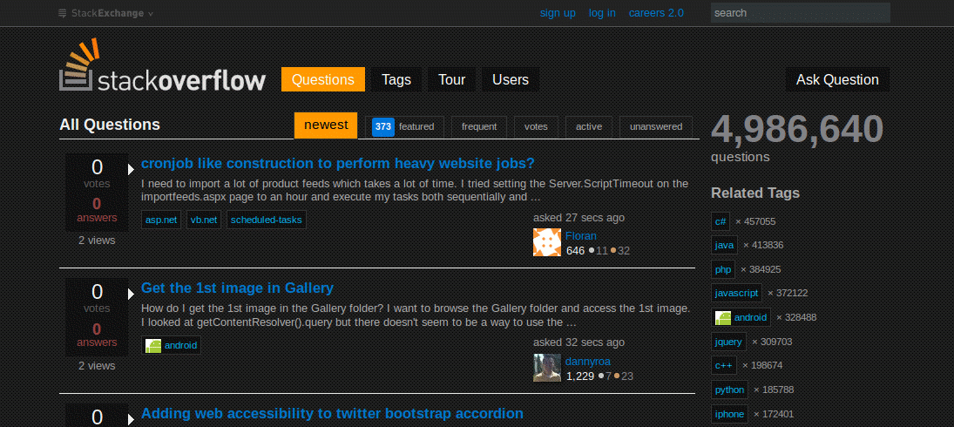Click the python related tag
The image size is (954, 427).
click(x=729, y=390)
